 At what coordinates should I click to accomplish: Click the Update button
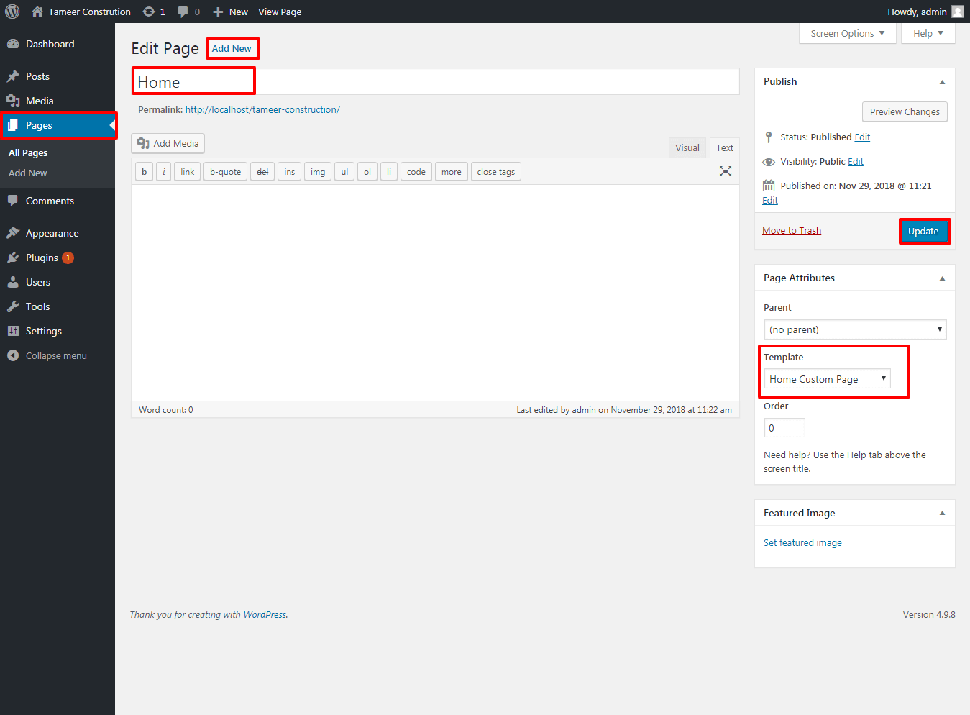click(923, 231)
